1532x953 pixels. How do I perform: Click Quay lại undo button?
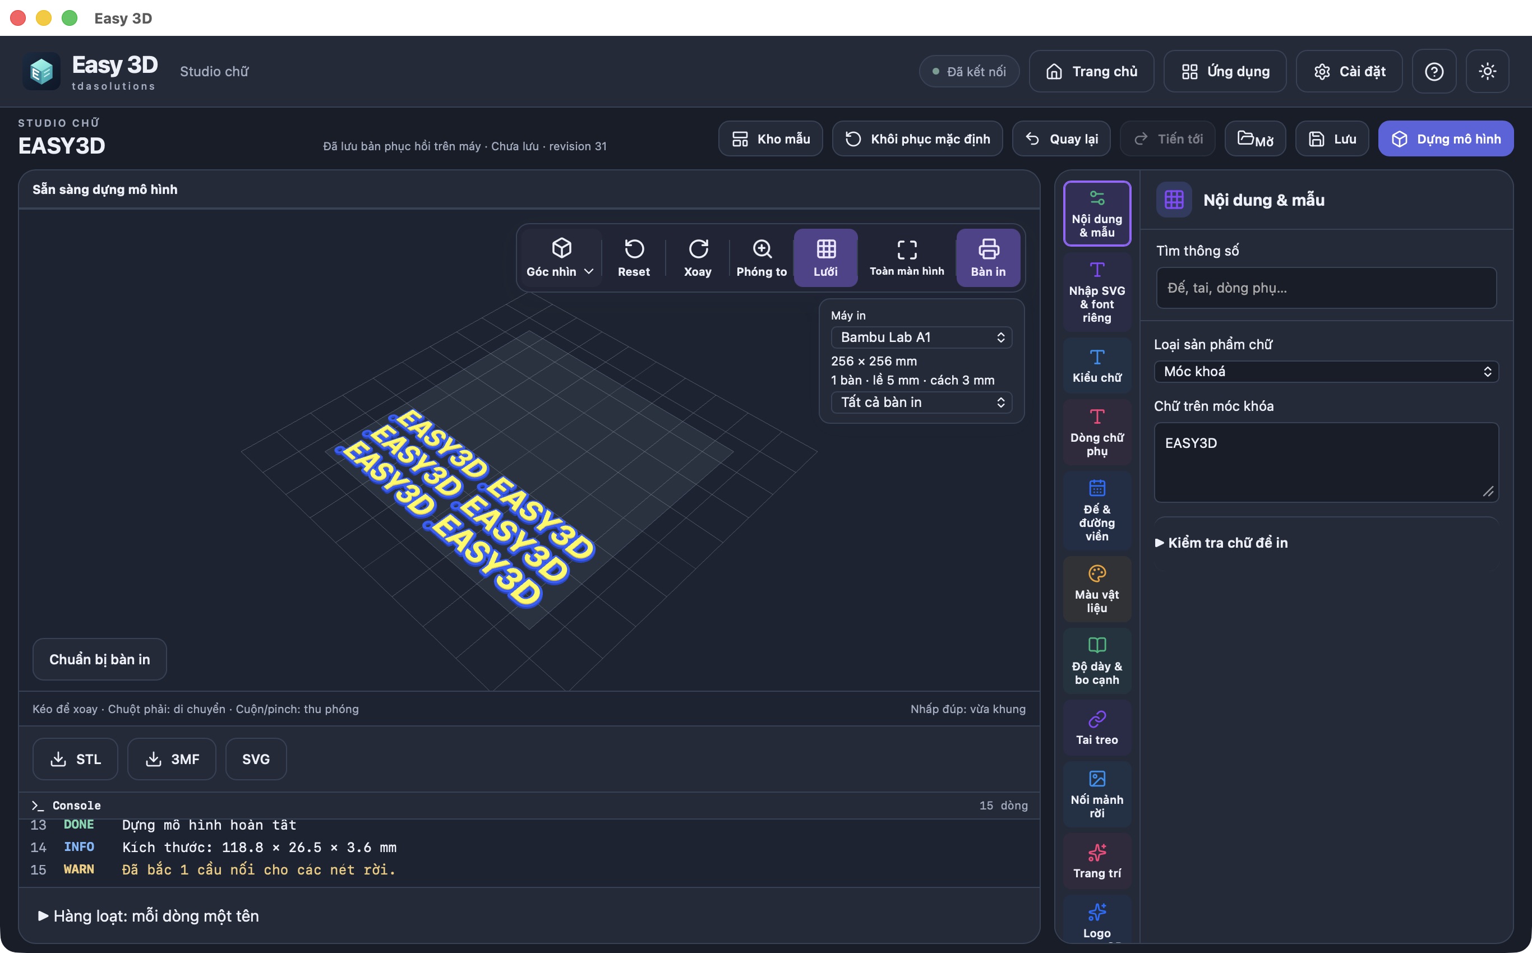(1061, 138)
